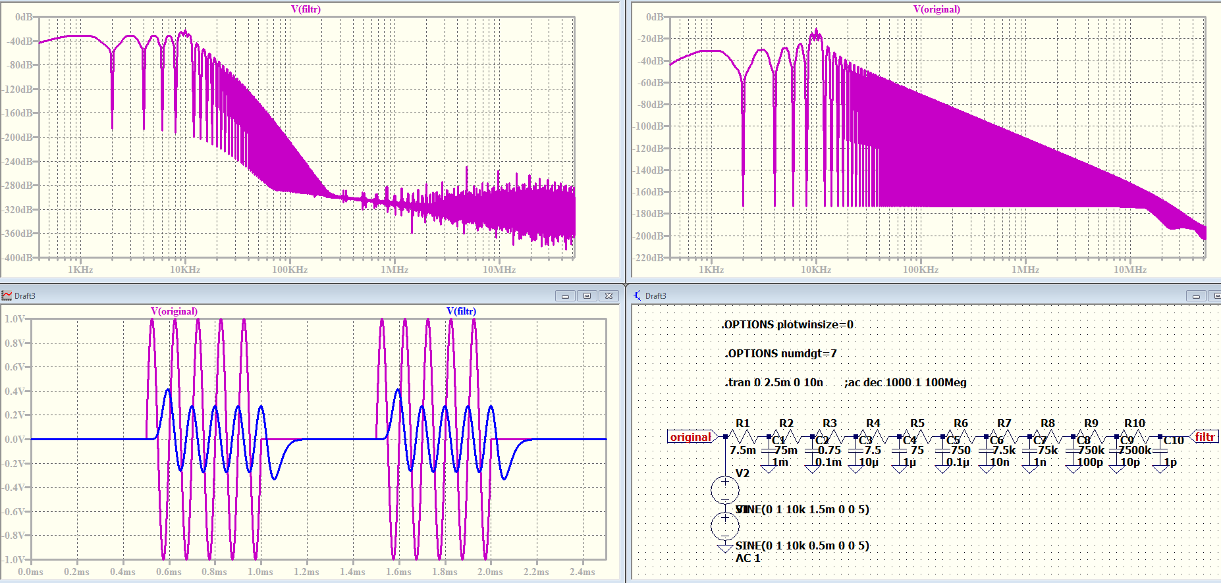The image size is (1221, 583).
Task: Click the 'R3' reference designator
Action: point(829,423)
